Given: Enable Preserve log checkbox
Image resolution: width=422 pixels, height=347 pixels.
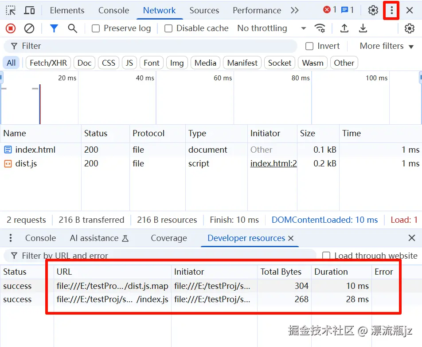Looking at the screenshot, I should 96,28.
